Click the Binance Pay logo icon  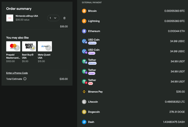[x=84, y=92]
